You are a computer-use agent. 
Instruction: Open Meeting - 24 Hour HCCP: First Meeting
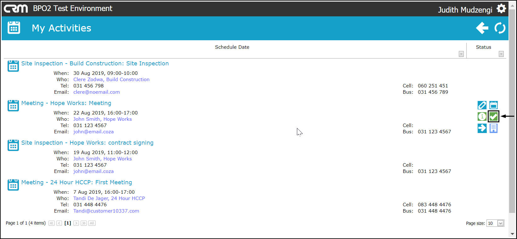point(77,182)
